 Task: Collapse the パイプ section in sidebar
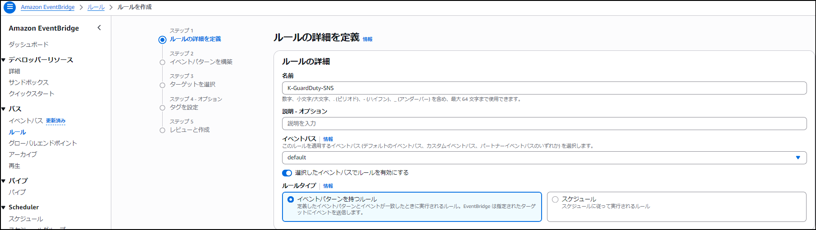tap(4, 181)
